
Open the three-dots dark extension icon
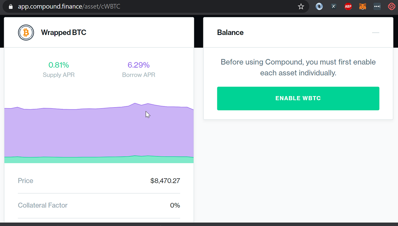tap(377, 6)
